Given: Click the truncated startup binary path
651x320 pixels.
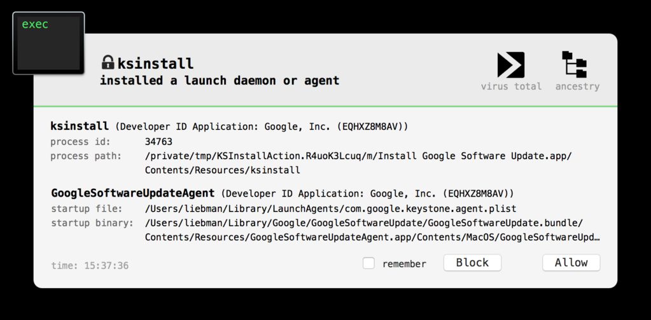Looking at the screenshot, I should pyautogui.click(x=372, y=237).
